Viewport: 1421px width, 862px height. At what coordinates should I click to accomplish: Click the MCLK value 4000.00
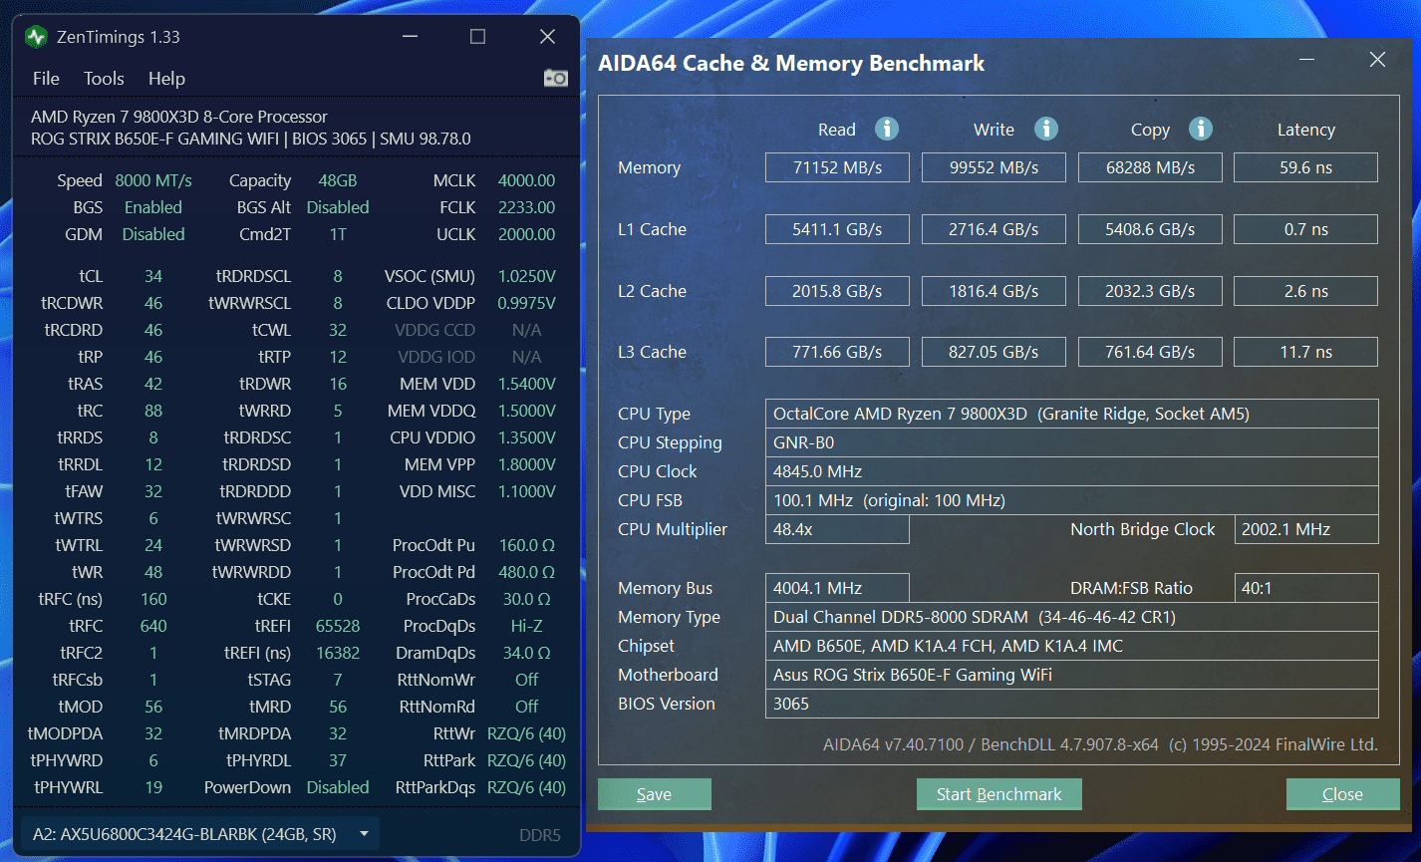click(x=526, y=180)
